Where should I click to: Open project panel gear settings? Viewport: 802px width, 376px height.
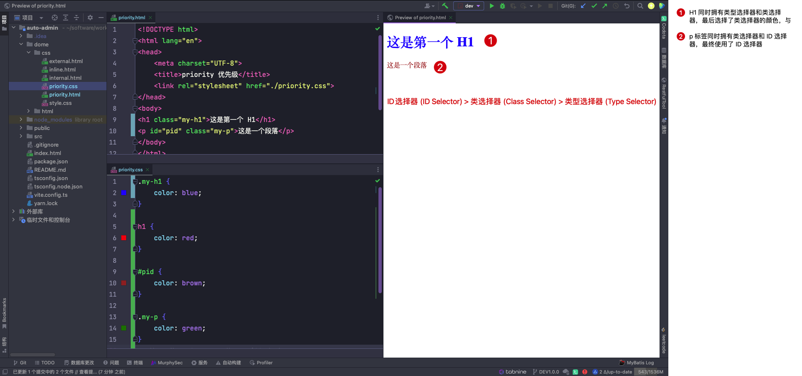coord(90,18)
